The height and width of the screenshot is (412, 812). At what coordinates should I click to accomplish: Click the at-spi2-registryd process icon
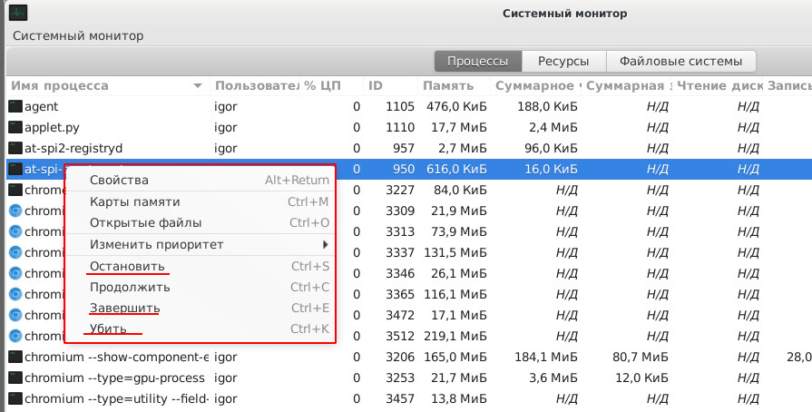15,148
